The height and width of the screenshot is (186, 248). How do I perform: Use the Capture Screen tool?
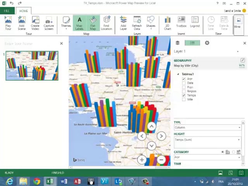point(49,23)
